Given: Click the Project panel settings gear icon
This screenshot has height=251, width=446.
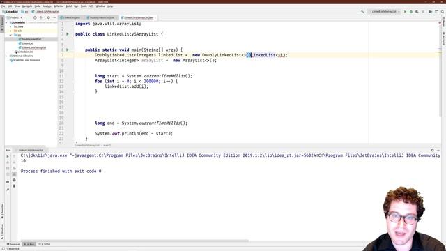Looking at the screenshot, I should click(48, 17).
